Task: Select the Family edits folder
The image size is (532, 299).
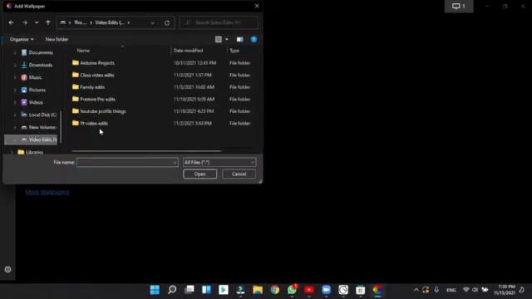Action: tap(88, 86)
